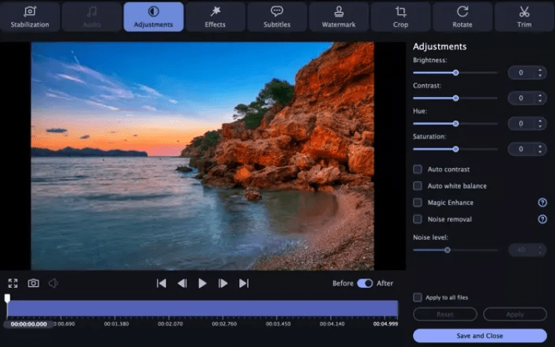Image resolution: width=555 pixels, height=347 pixels.
Task: Enable the Auto contrast checkbox
Action: pyautogui.click(x=418, y=169)
